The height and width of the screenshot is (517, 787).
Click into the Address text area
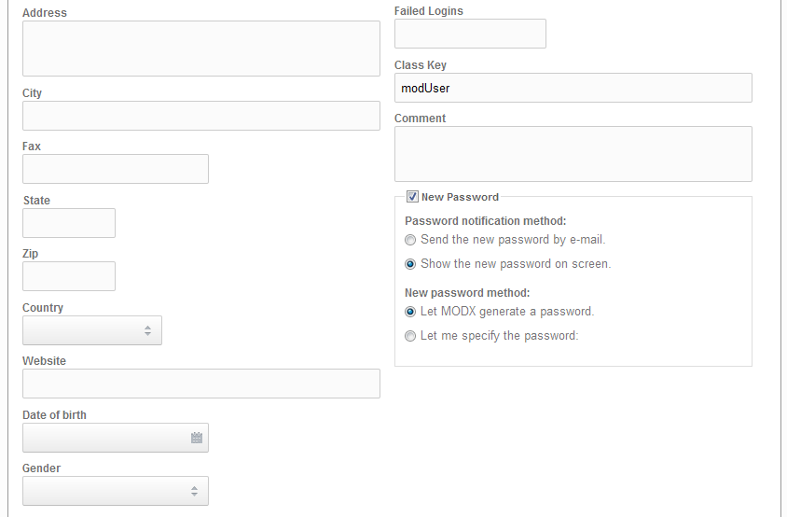click(200, 49)
